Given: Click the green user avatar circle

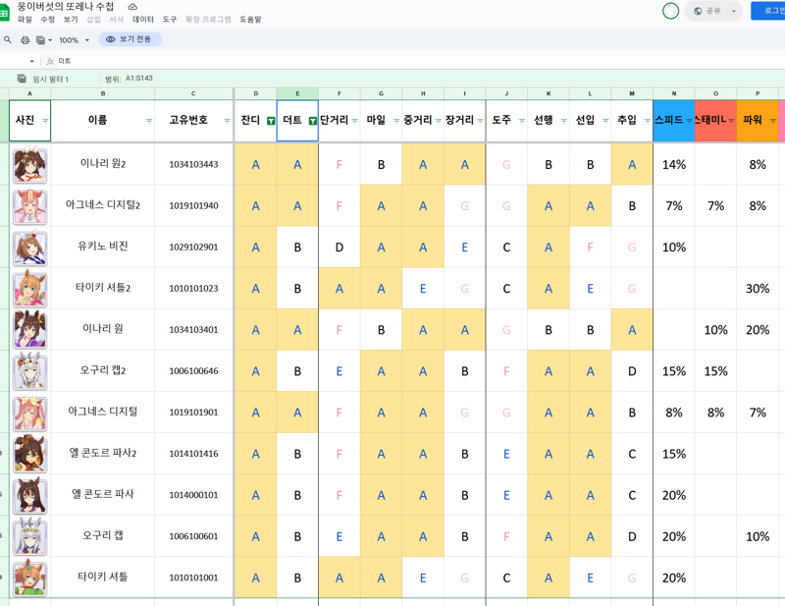Looking at the screenshot, I should 670,11.
